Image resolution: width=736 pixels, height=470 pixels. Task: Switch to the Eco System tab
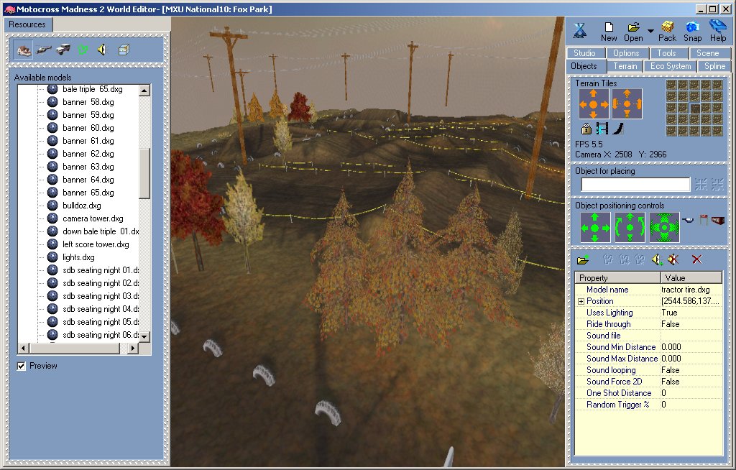(671, 66)
